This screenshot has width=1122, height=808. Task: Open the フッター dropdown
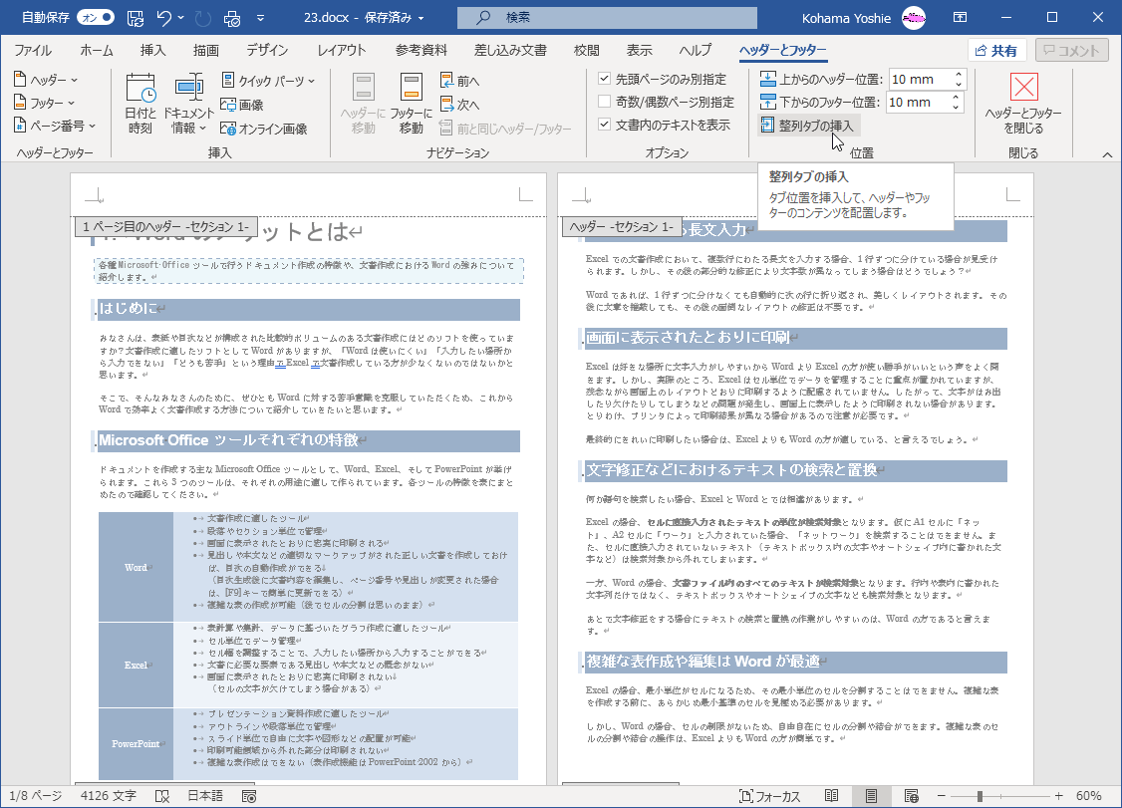(45, 103)
